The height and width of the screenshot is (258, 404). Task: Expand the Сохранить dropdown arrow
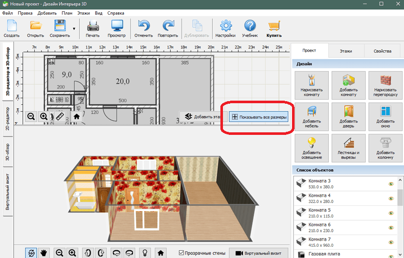tap(74, 29)
